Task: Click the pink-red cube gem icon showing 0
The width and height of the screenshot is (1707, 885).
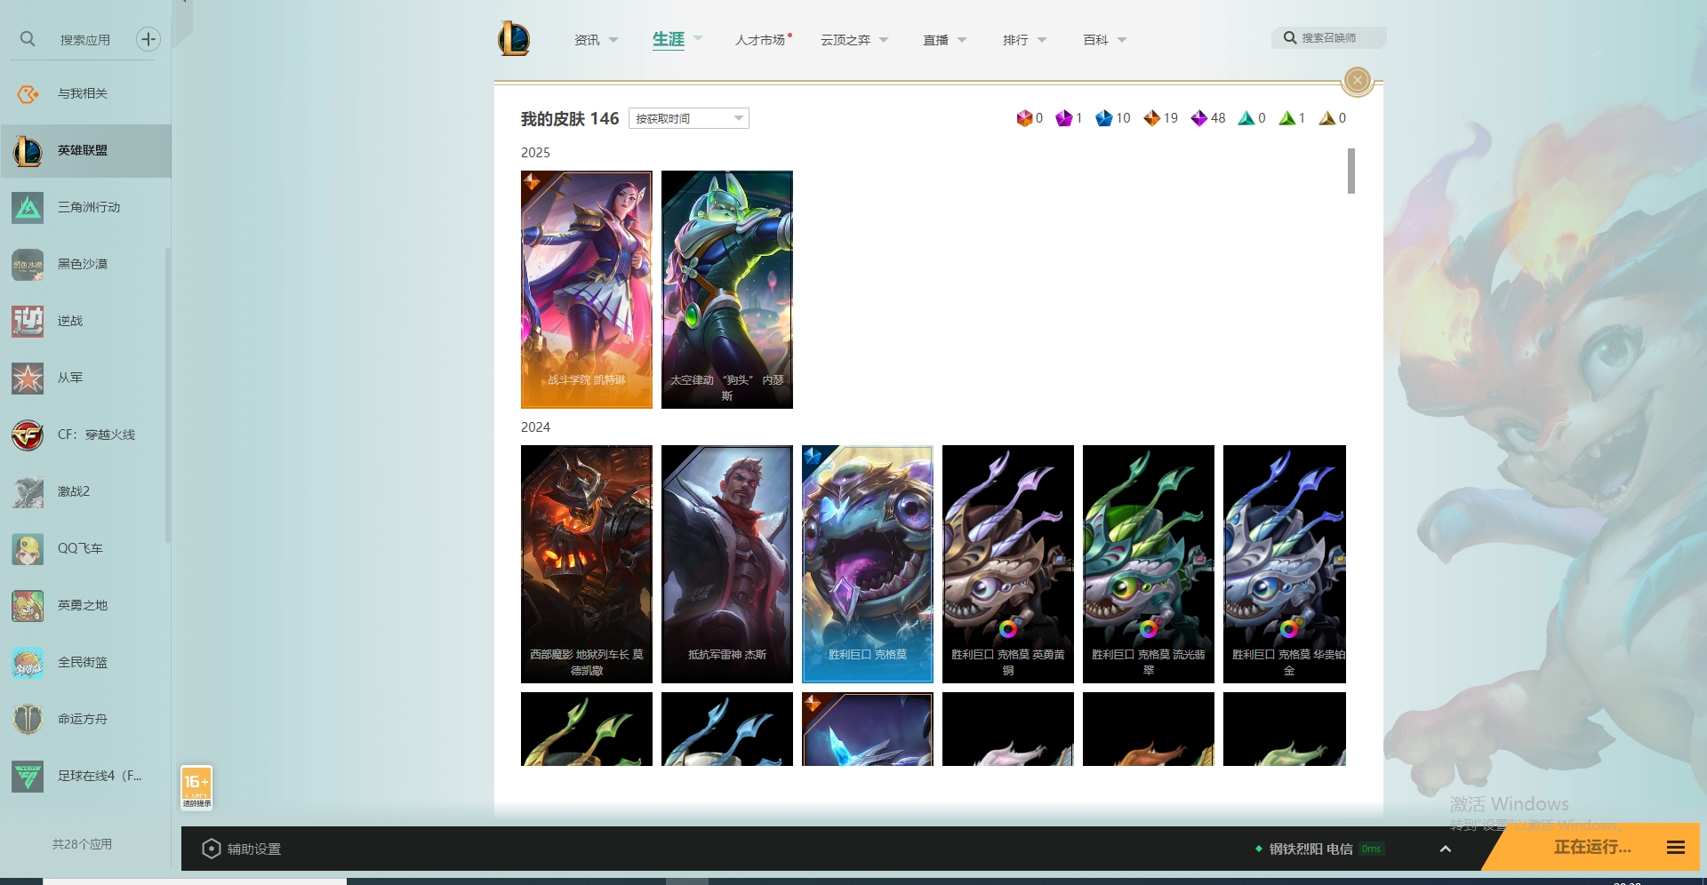Action: coord(1024,118)
